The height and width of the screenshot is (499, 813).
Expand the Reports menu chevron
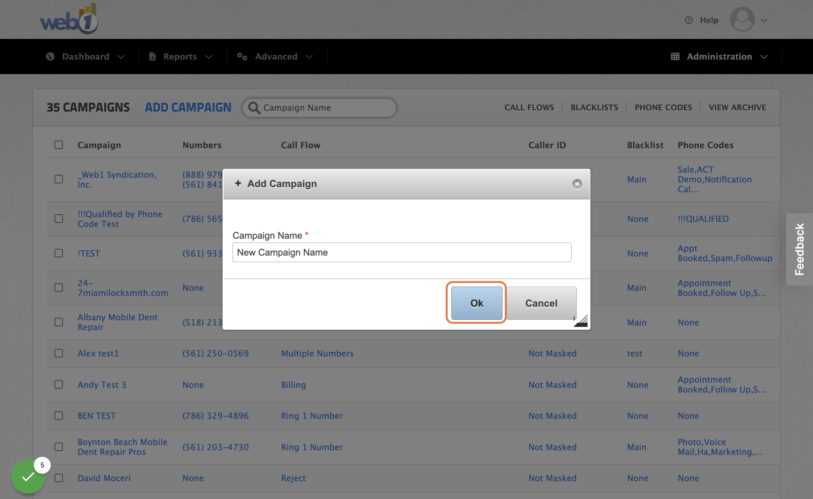coord(209,57)
